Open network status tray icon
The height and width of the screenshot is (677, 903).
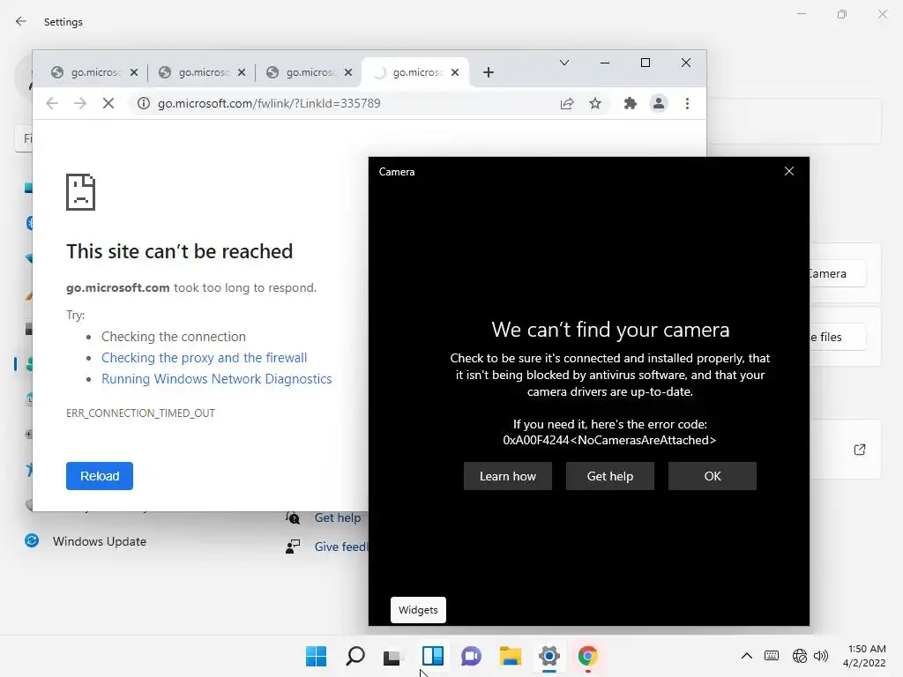[x=799, y=656]
